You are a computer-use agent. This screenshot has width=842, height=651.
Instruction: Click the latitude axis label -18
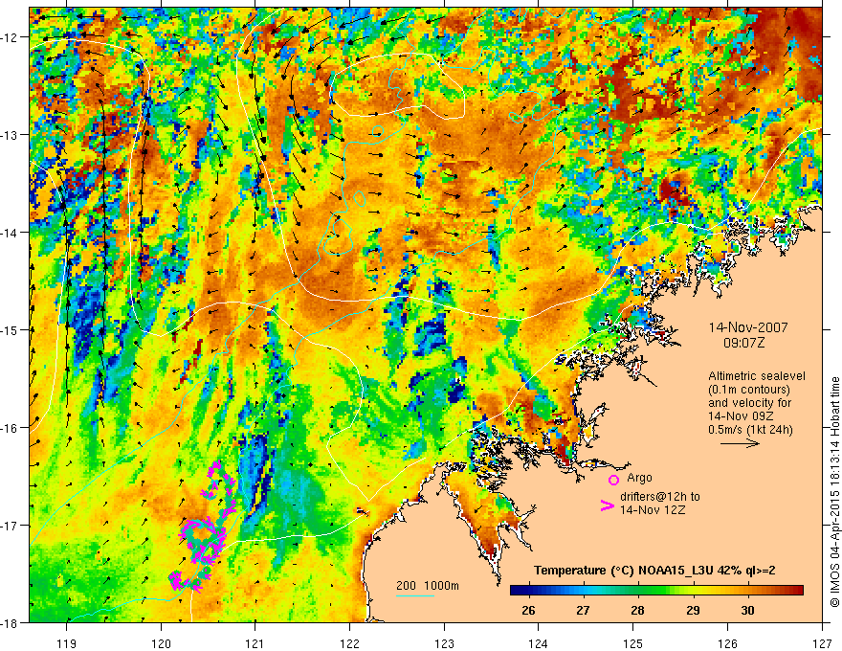pyautogui.click(x=11, y=622)
